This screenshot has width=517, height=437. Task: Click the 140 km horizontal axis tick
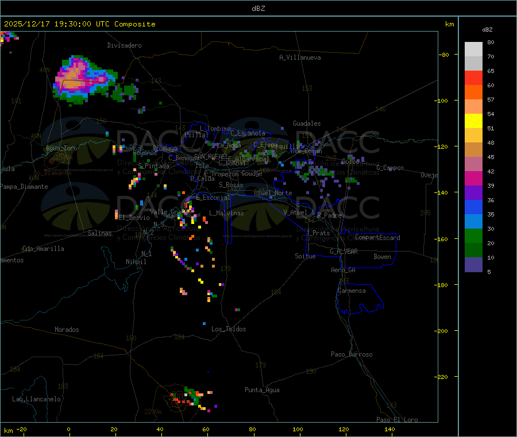tap(389, 430)
